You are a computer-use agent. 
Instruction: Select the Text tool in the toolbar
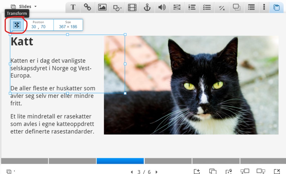pyautogui.click(x=73, y=7)
